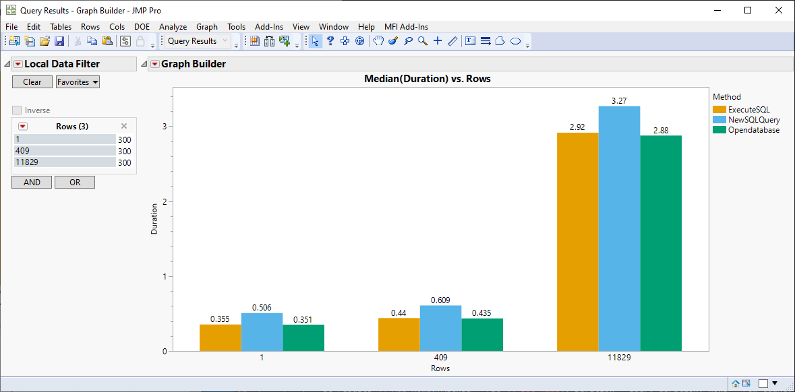Click the Help question mark tool

[330, 41]
